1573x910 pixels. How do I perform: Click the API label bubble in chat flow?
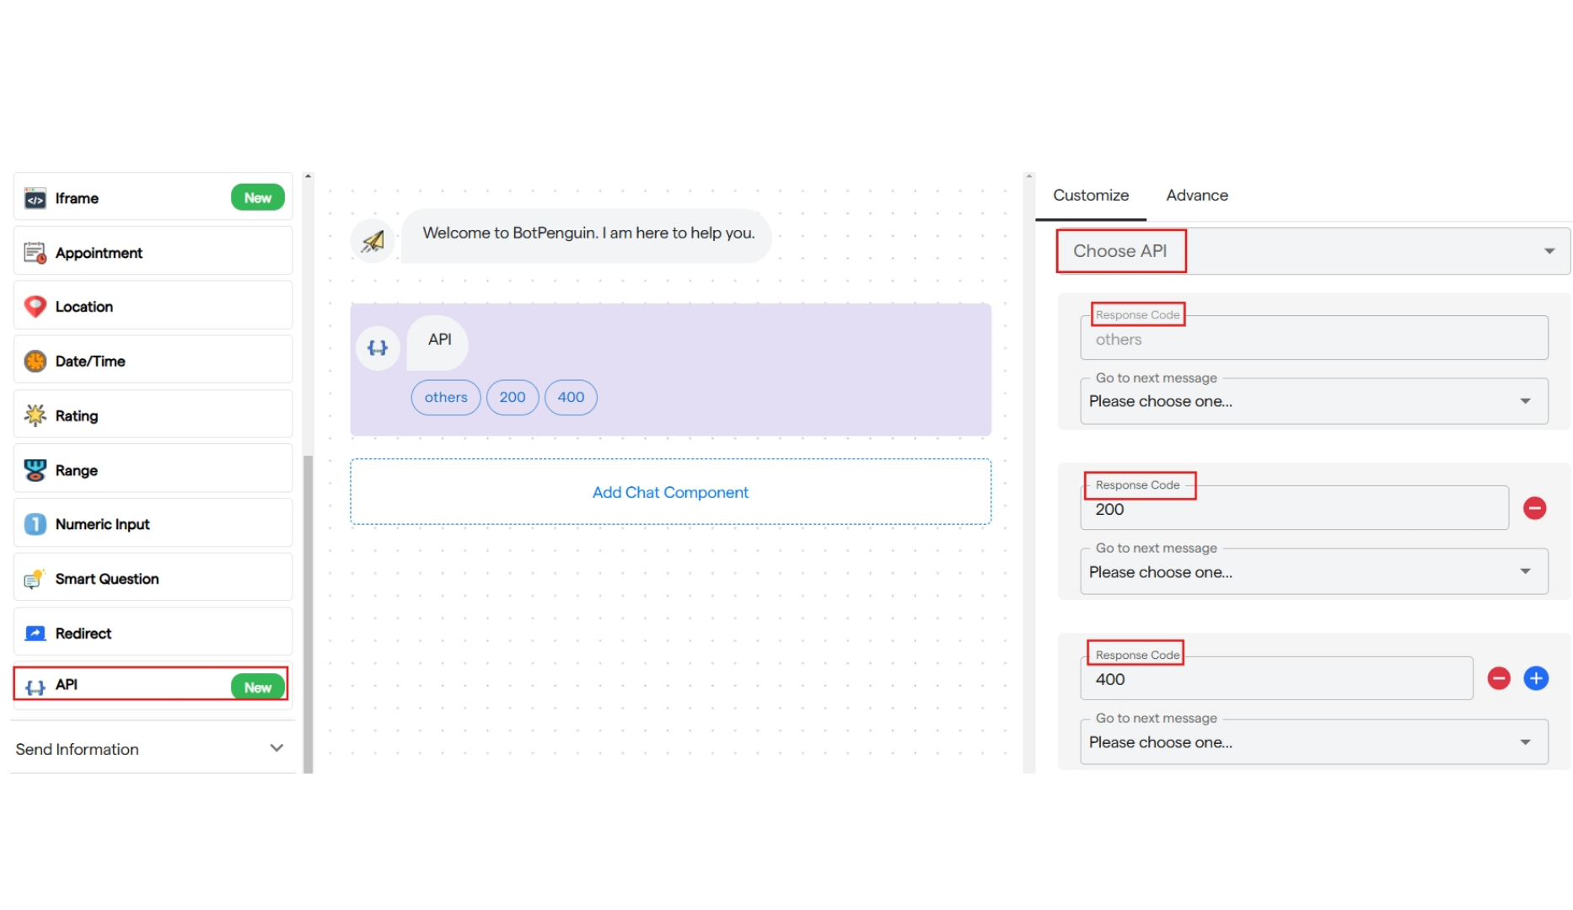pyautogui.click(x=438, y=342)
